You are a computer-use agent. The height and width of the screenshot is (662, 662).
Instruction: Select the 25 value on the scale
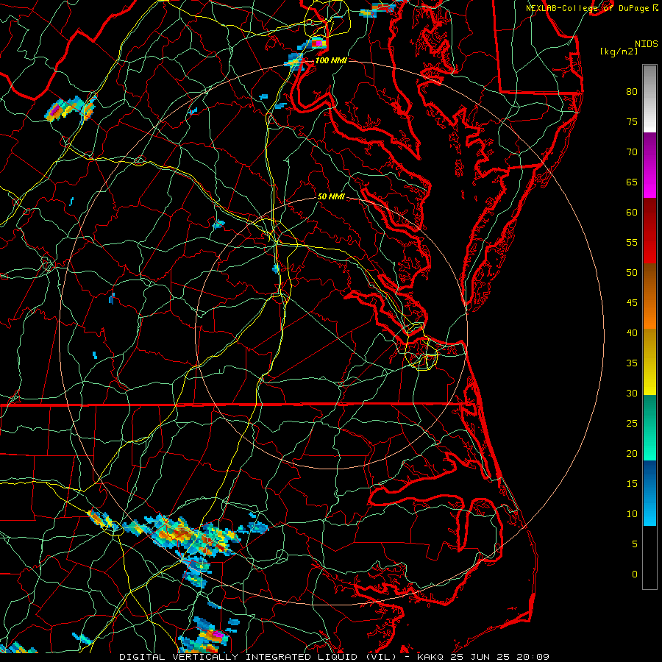click(632, 424)
